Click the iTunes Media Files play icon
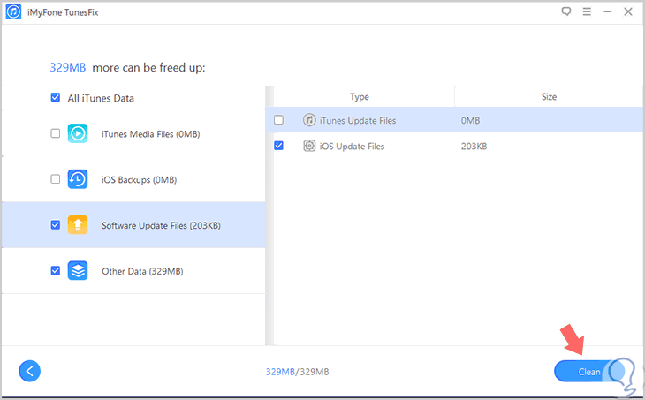This screenshot has height=400, width=645. pyautogui.click(x=78, y=133)
